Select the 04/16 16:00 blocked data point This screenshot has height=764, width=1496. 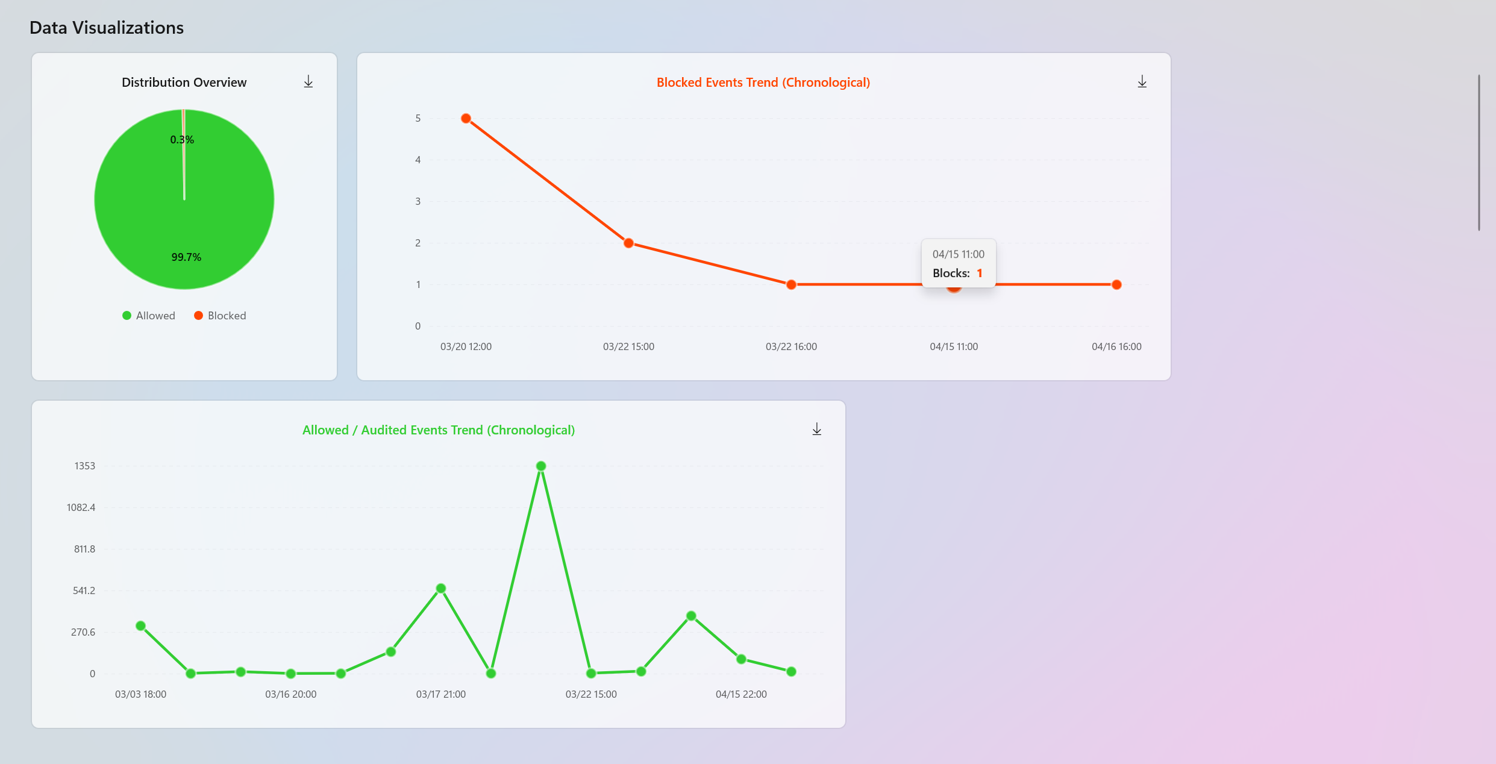[1116, 284]
